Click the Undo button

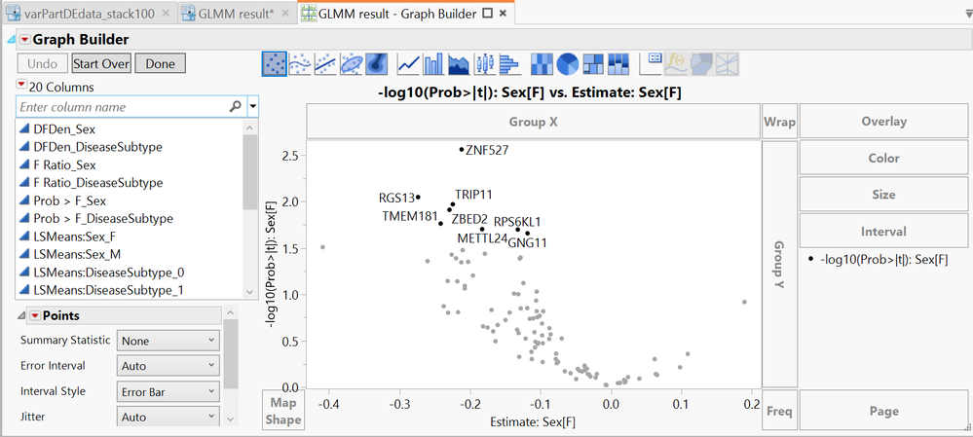point(43,64)
